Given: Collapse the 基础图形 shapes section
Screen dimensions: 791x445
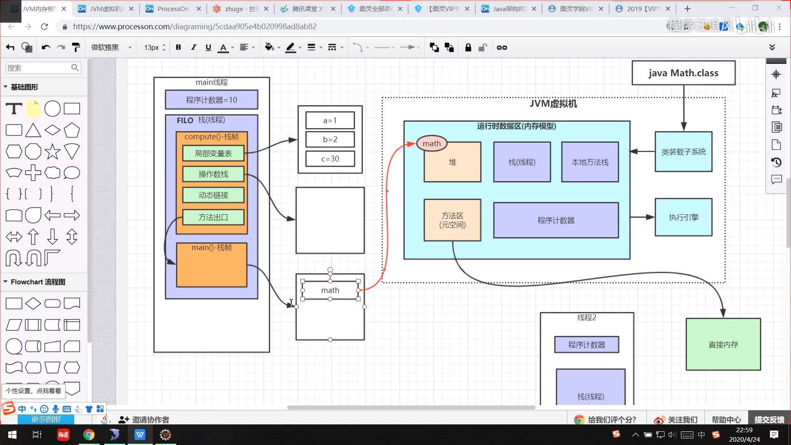Looking at the screenshot, I should 6,87.
